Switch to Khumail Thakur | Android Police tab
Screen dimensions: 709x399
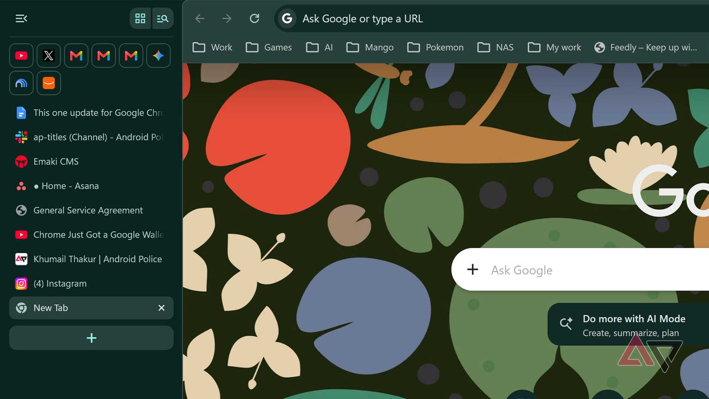point(92,259)
